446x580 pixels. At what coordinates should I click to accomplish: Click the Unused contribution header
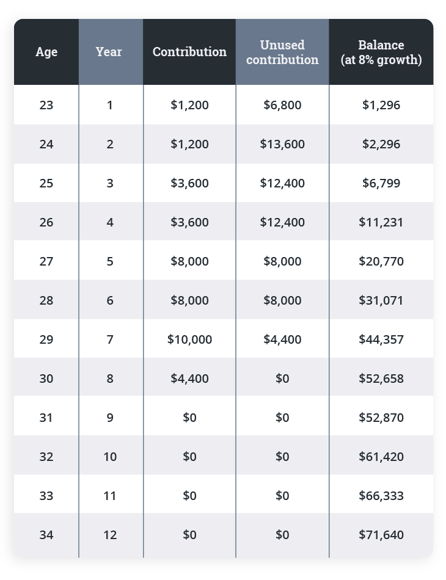[282, 53]
